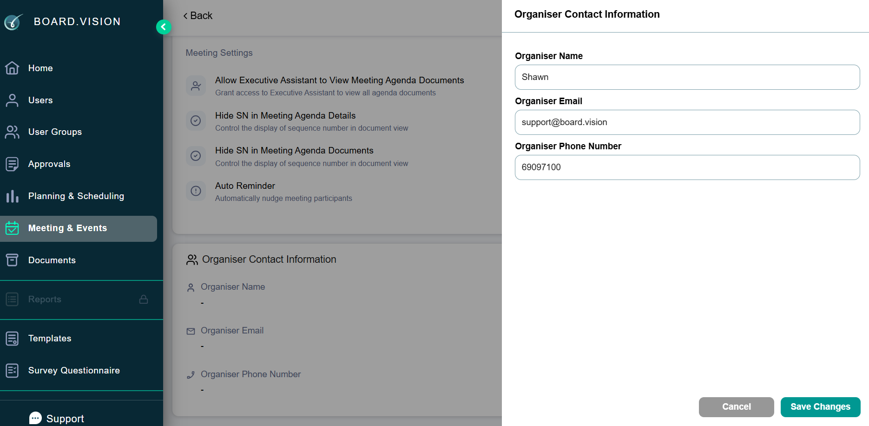869x426 pixels.
Task: Click the Home house icon in sidebar
Action: 12,68
